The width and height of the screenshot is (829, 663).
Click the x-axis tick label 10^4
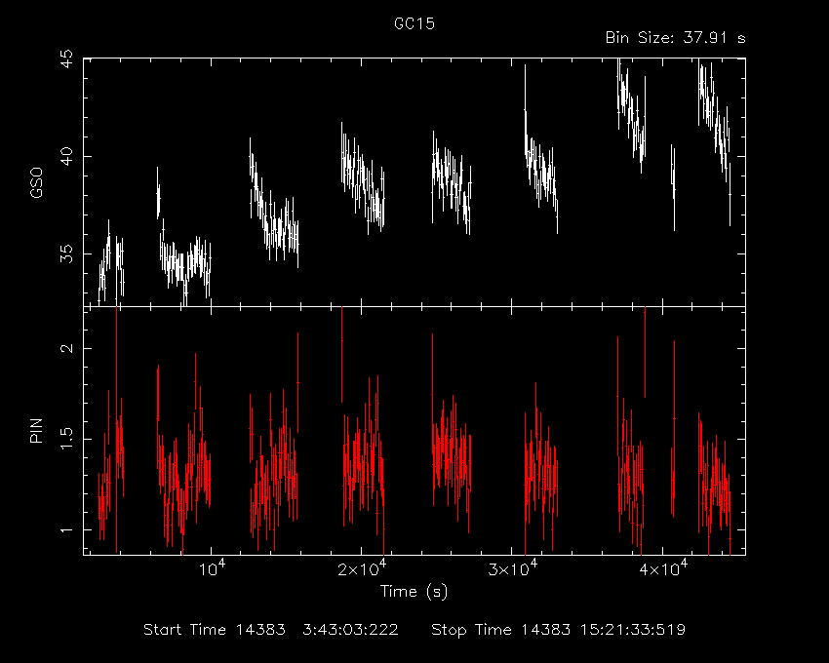(x=211, y=568)
